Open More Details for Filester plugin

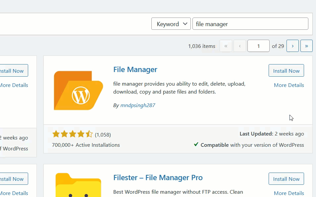[289, 193]
